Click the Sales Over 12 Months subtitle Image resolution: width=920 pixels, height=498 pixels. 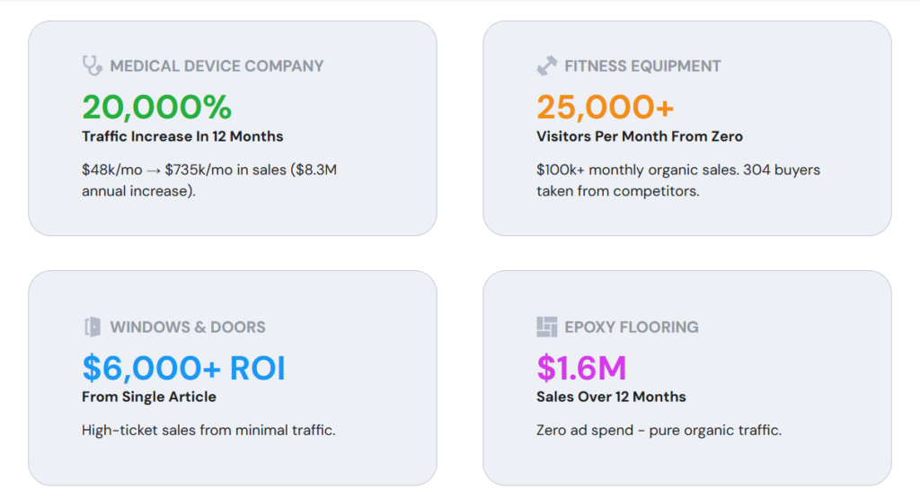tap(611, 397)
